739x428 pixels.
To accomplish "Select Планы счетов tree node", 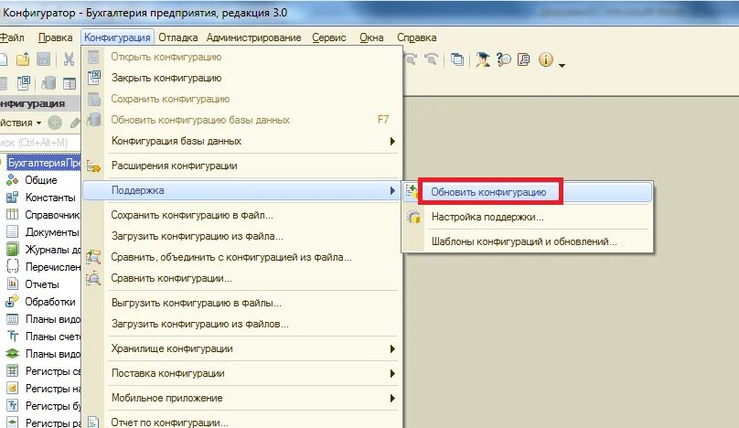I will 53,337.
